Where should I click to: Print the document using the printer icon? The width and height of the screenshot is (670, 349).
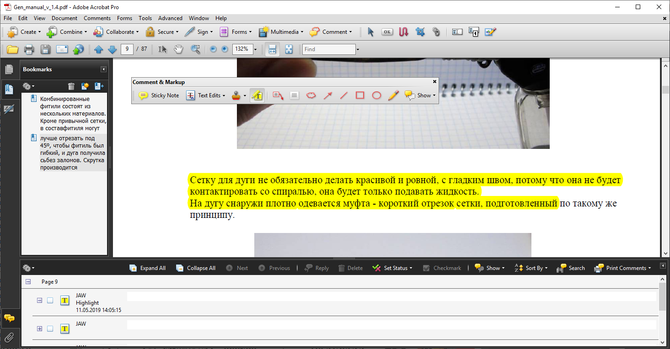coord(29,49)
